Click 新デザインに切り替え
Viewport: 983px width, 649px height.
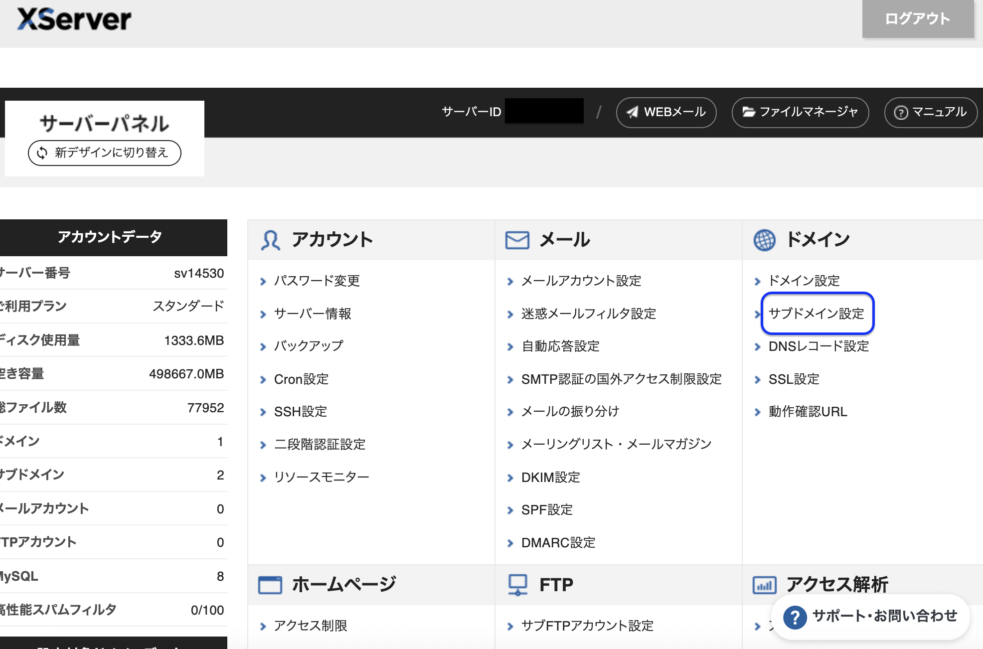click(x=104, y=153)
